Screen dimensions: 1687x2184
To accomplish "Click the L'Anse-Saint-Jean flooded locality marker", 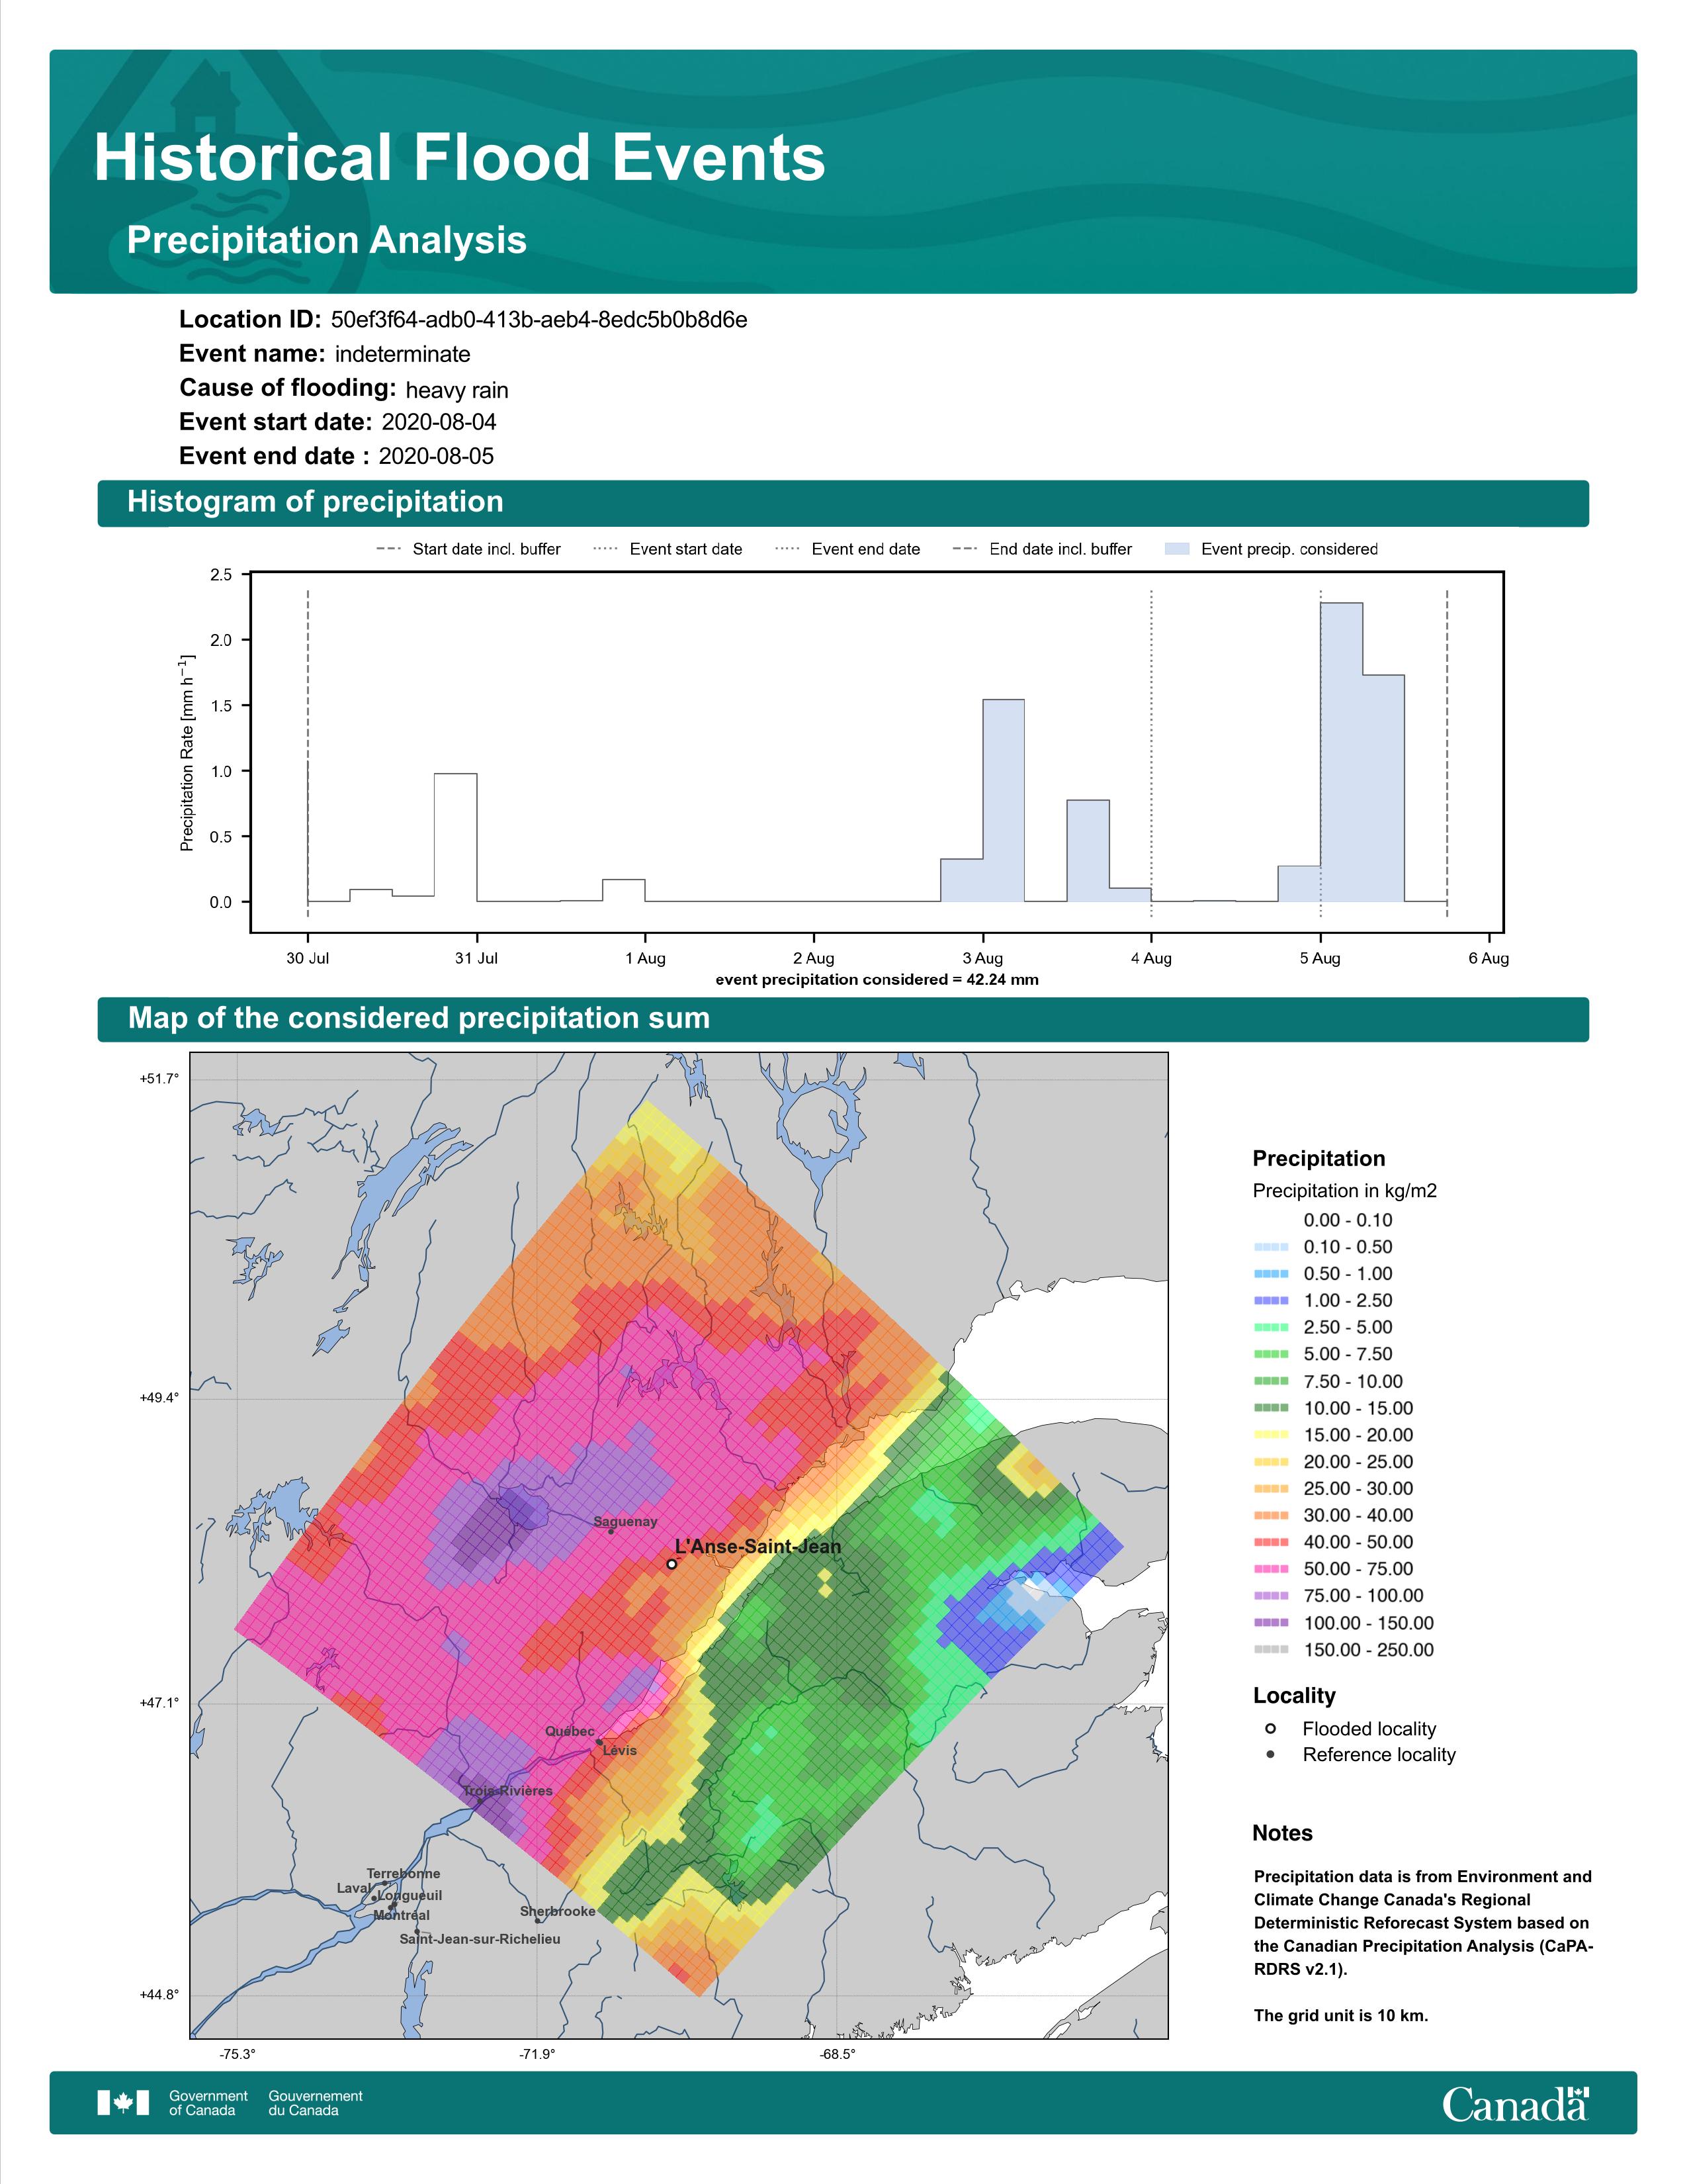I will click(671, 1564).
